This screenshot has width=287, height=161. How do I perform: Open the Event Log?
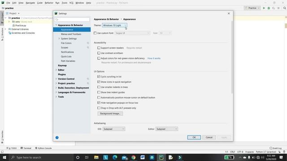point(275,148)
